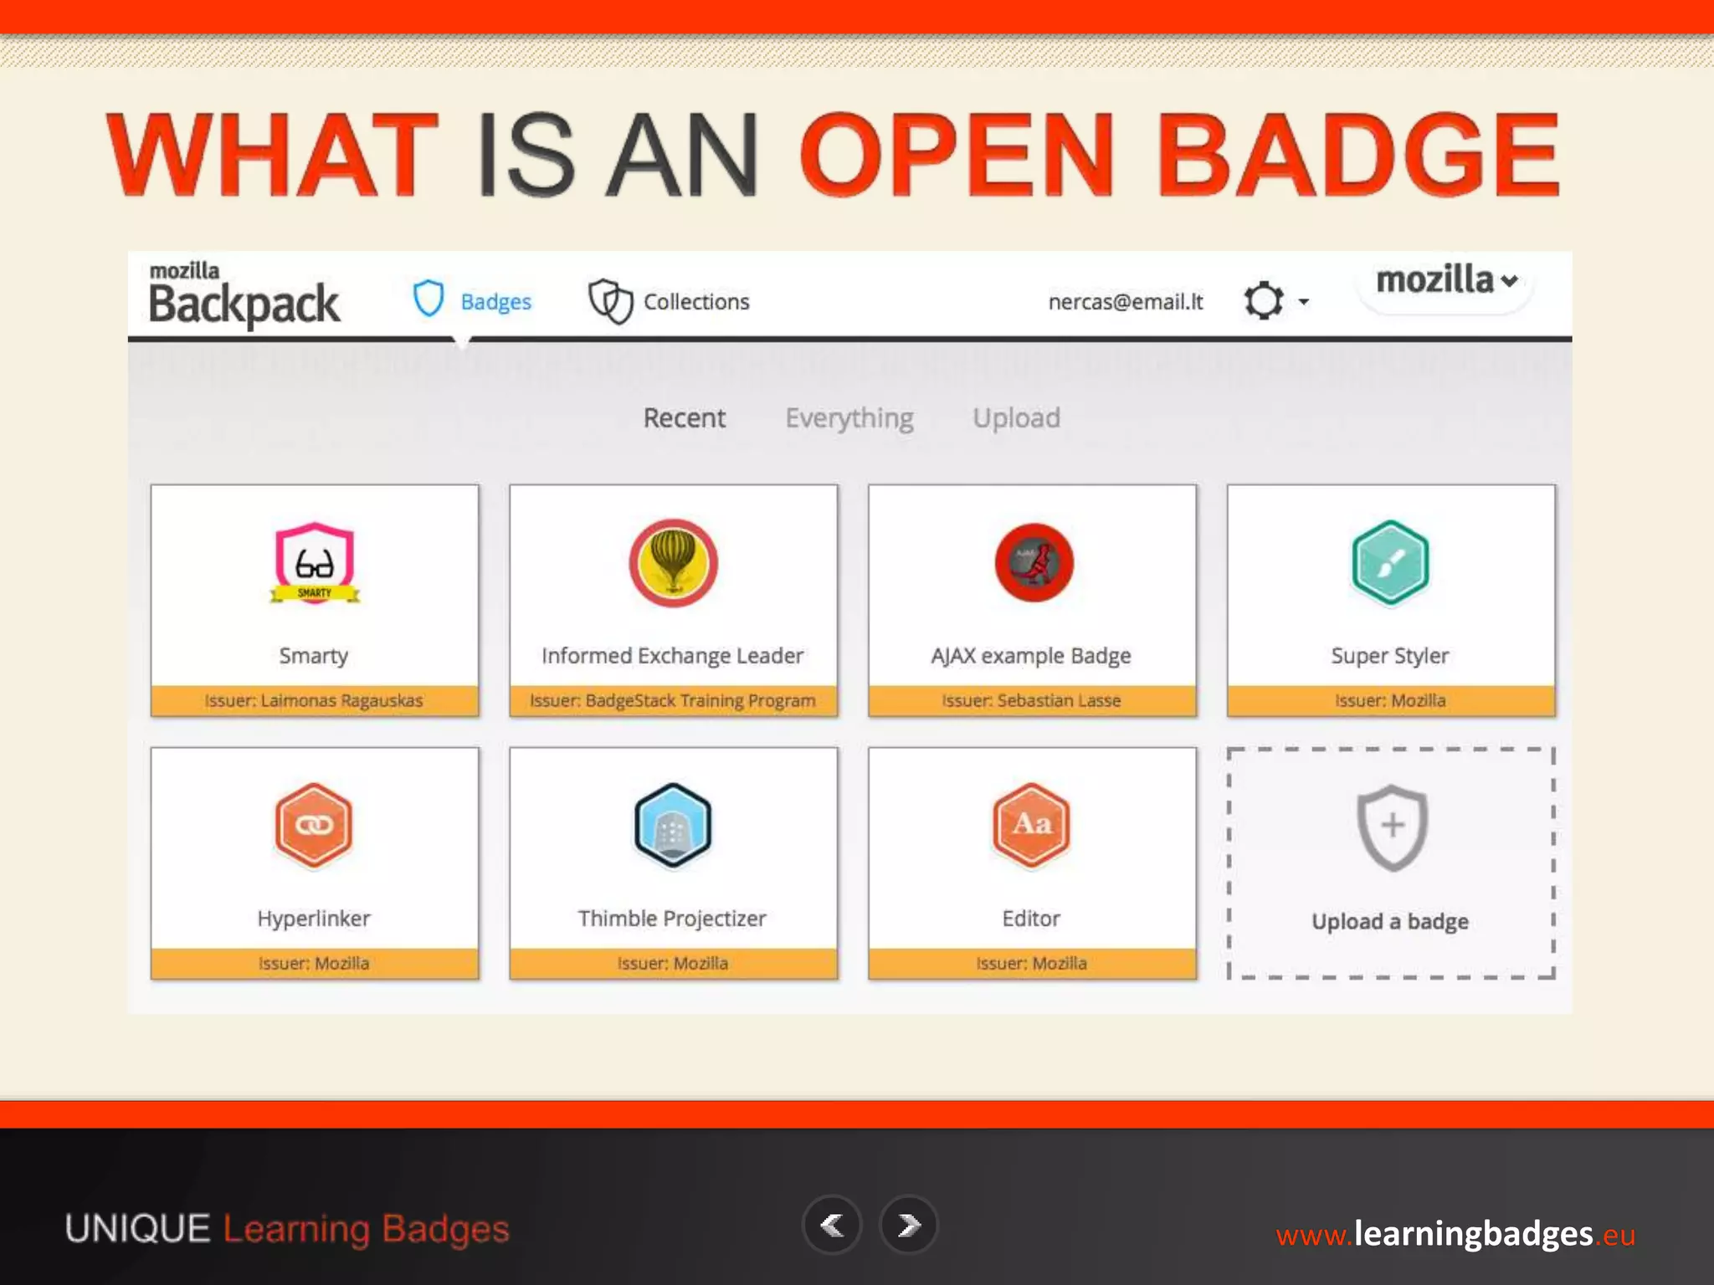Click 'UNIQUE Learning Badges' footer text
1714x1285 pixels.
(x=287, y=1229)
